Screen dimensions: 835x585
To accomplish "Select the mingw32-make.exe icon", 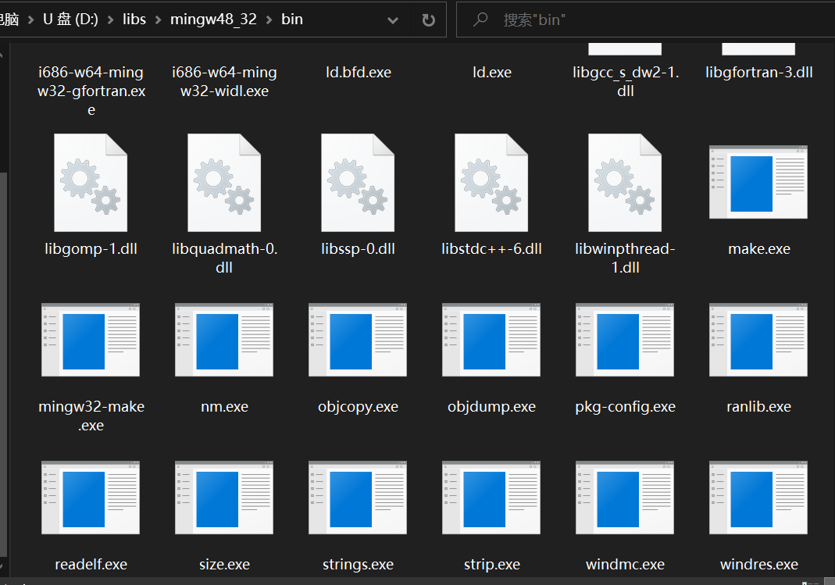I will point(91,340).
